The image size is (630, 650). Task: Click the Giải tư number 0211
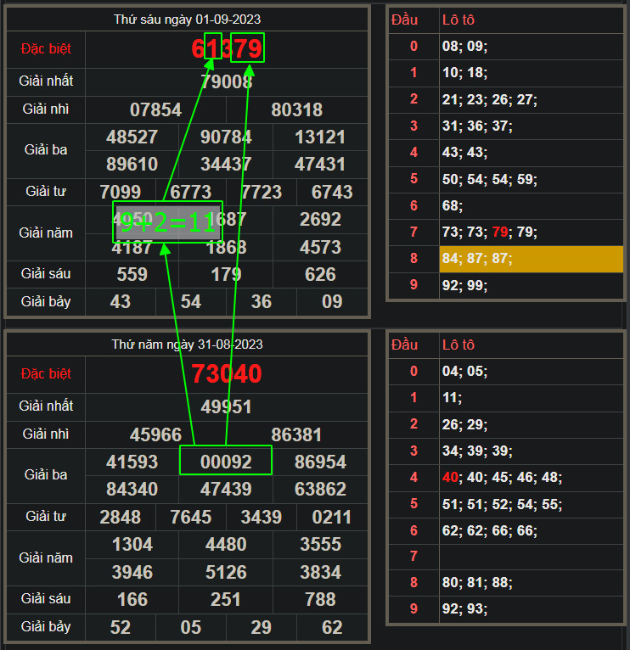pyautogui.click(x=331, y=517)
